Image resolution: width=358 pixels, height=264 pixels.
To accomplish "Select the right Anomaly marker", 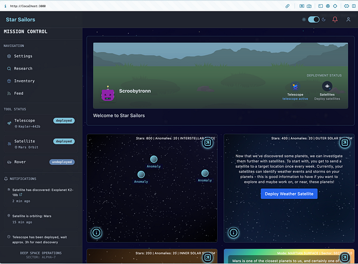I will pyautogui.click(x=205, y=173).
